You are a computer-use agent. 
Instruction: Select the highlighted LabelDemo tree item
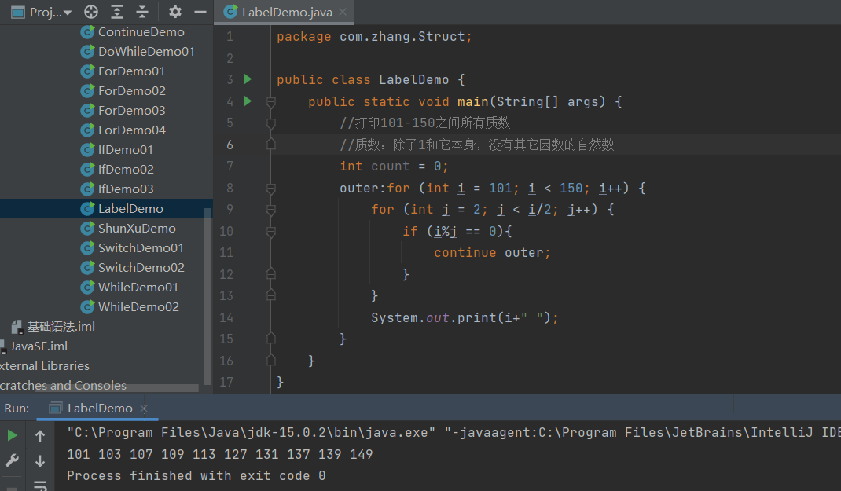point(106,208)
